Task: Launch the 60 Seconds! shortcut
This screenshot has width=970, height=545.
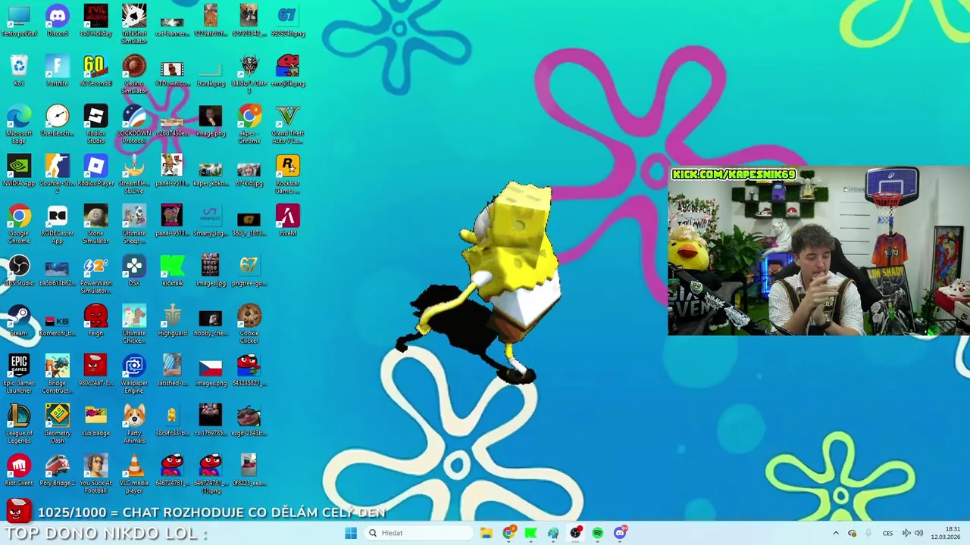Action: [x=95, y=70]
